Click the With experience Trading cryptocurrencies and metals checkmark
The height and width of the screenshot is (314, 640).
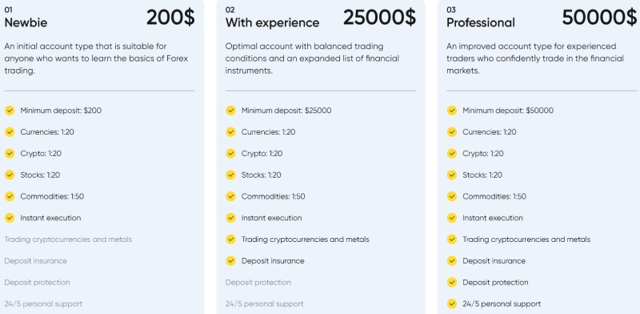[x=230, y=240]
